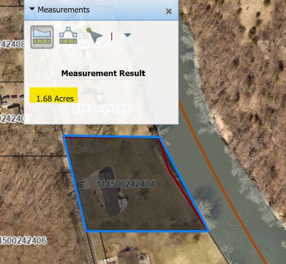
Task: Click the Measurements panel title text
Action: [63, 10]
